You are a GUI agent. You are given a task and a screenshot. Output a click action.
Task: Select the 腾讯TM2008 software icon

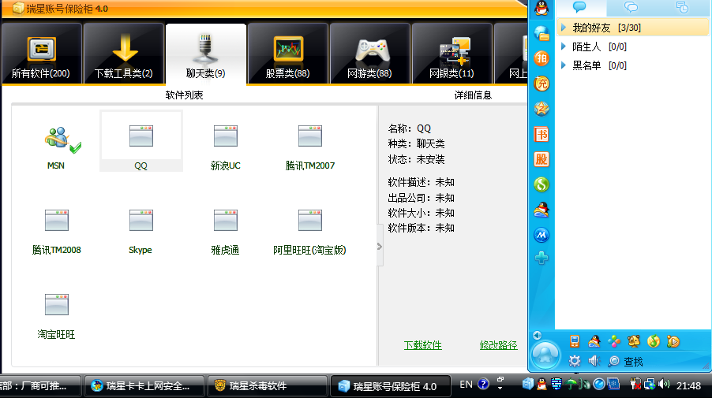tap(57, 221)
